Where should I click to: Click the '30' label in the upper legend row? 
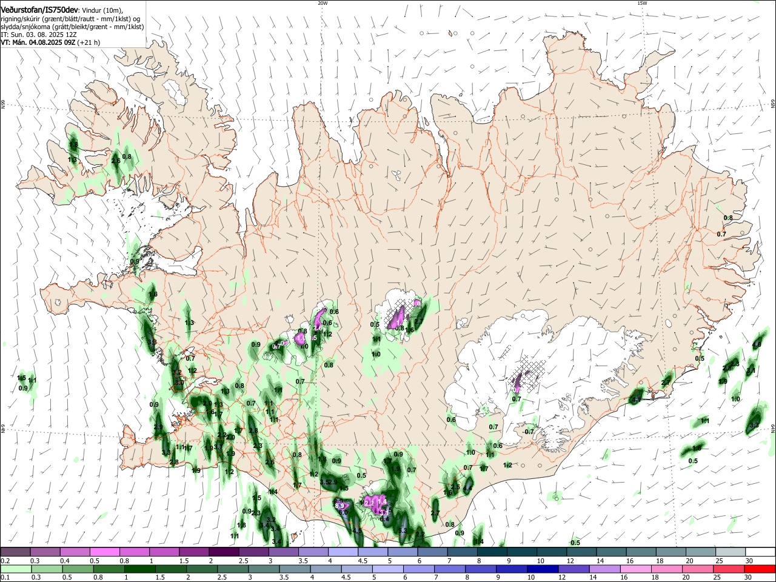click(749, 561)
